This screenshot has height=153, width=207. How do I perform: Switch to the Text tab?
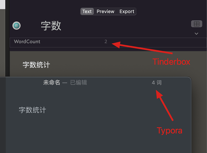tap(87, 11)
